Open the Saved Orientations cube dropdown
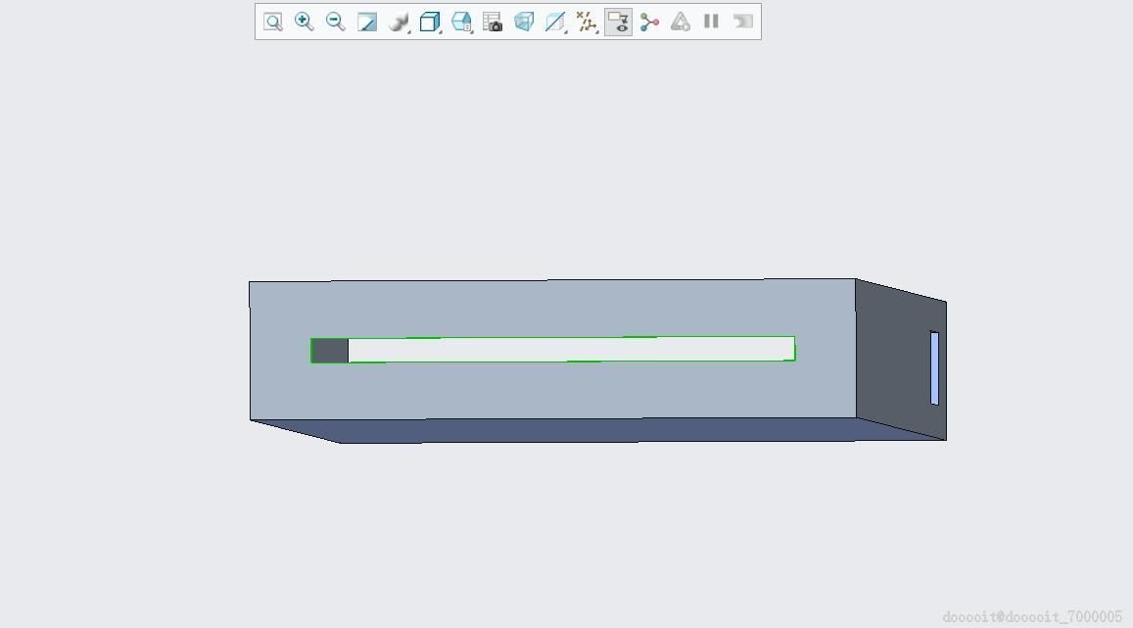Image resolution: width=1133 pixels, height=628 pixels. click(431, 22)
